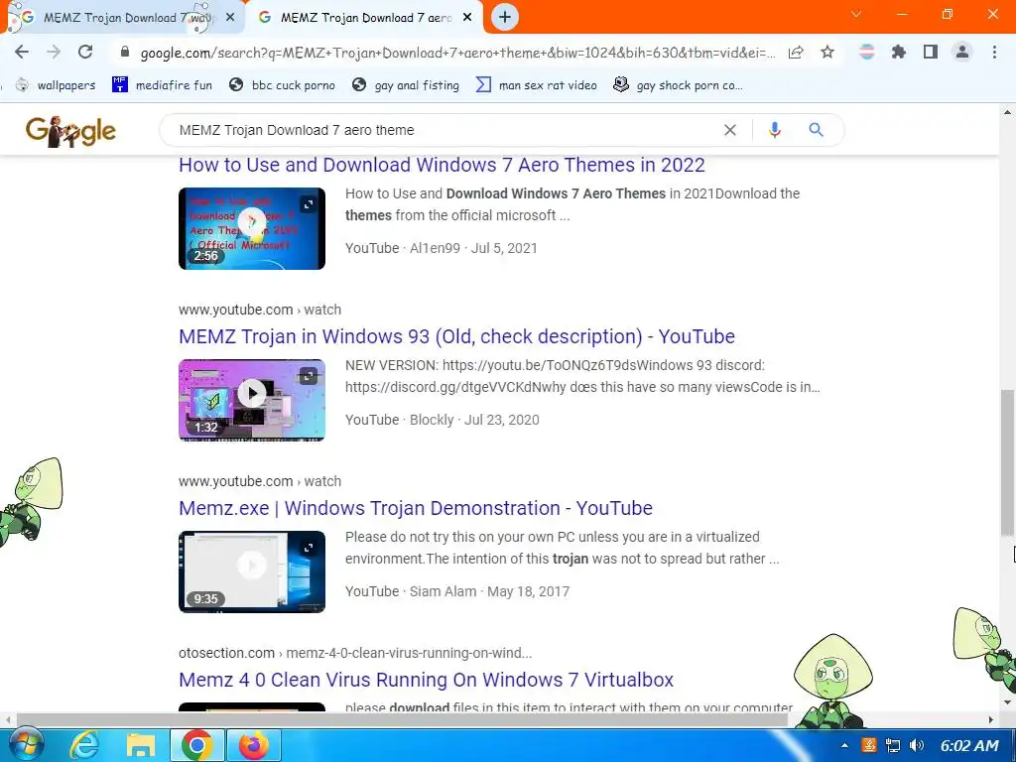Click the scroll up arrow of page

pos(1007,112)
